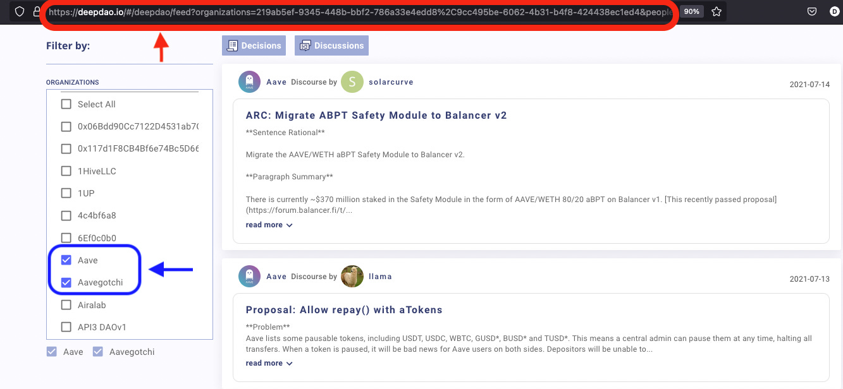Check the 1UP checkbox

coord(66,193)
